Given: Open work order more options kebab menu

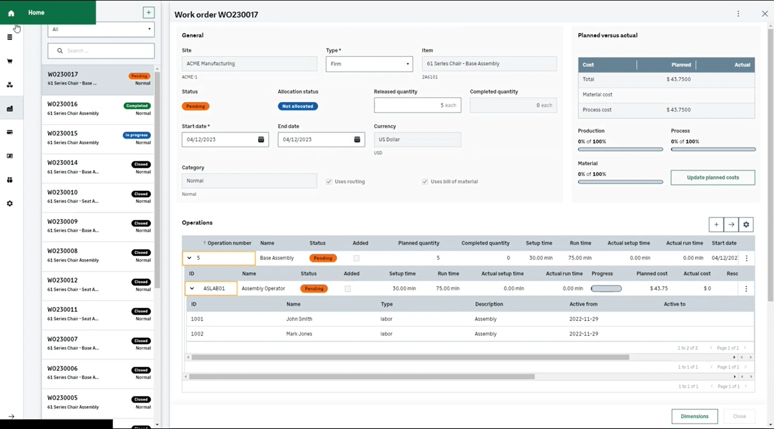Looking at the screenshot, I should [738, 14].
